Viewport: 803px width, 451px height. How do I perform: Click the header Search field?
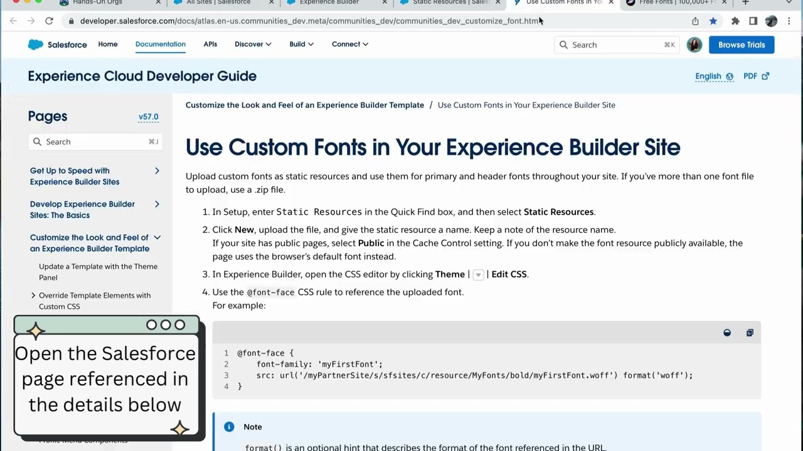(x=617, y=44)
